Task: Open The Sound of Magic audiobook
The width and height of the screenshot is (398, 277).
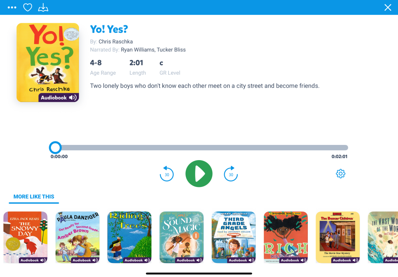Action: pyautogui.click(x=182, y=237)
